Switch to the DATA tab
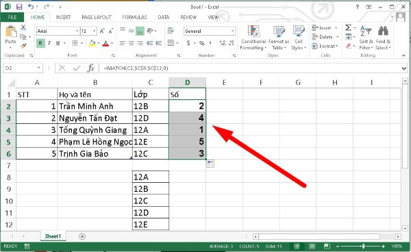Screen dimensions: 411x252 164,17
